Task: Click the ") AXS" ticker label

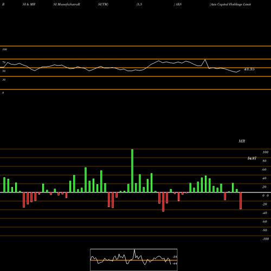Action: (x=178, y=4)
